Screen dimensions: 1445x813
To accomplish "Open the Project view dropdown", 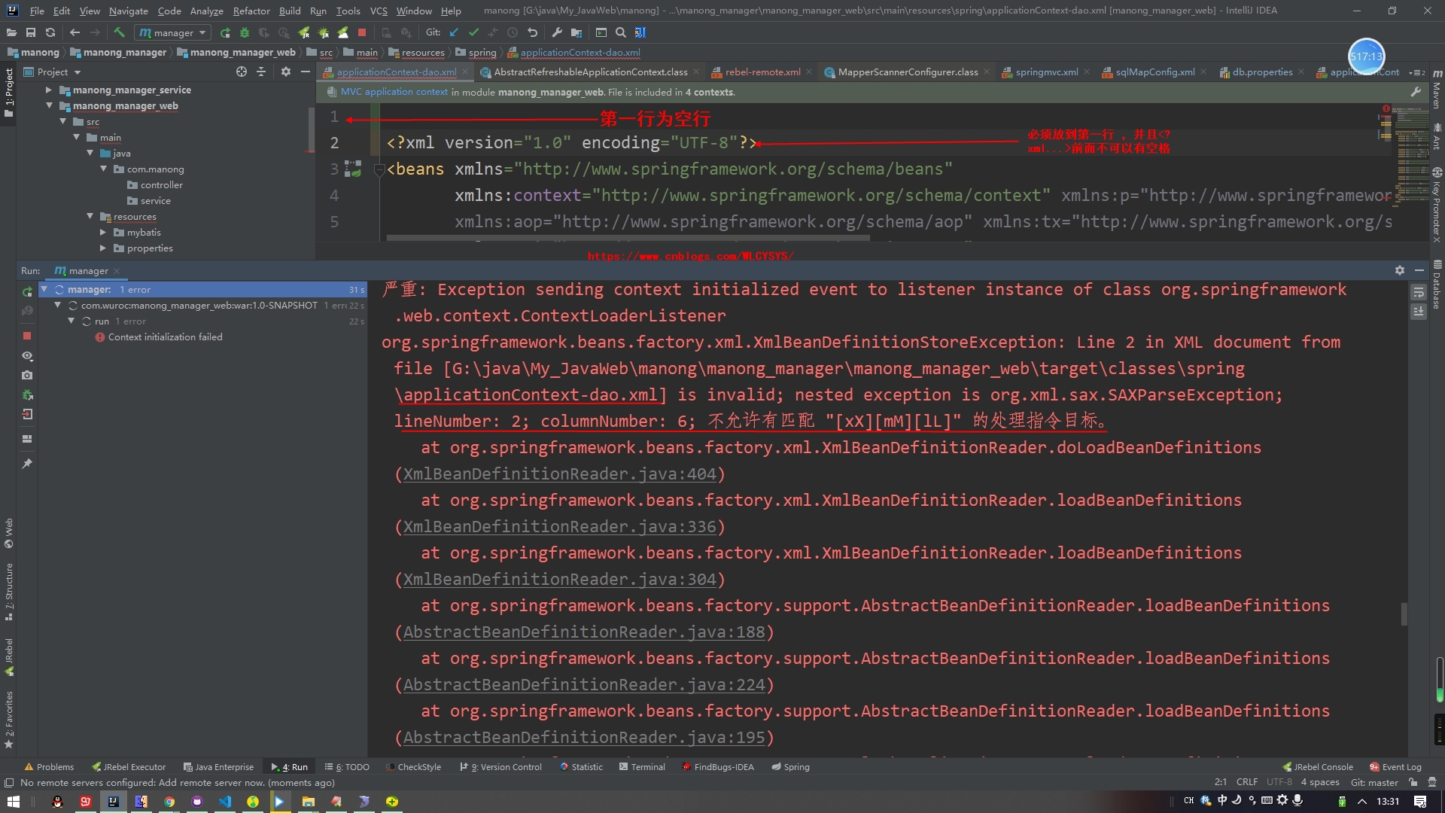I will coord(53,72).
